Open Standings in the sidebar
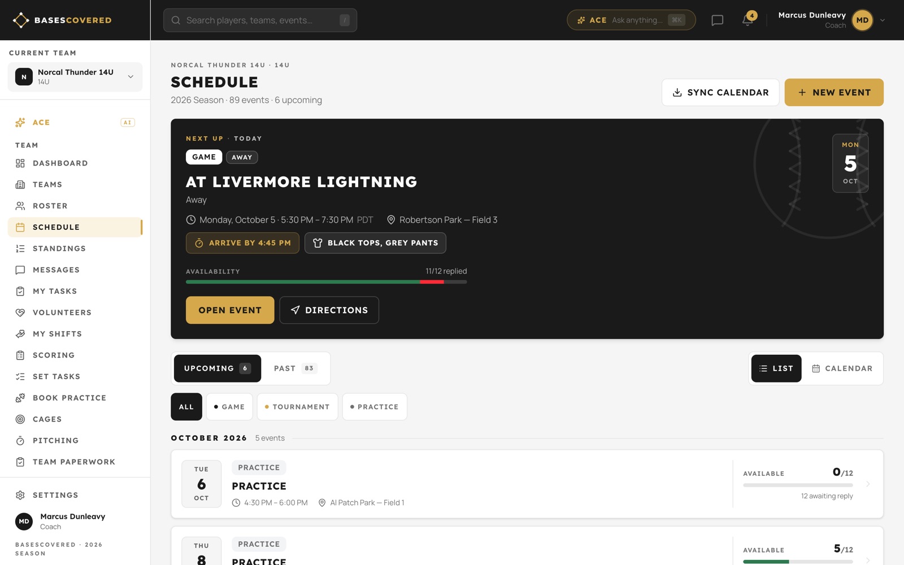 pos(75,249)
